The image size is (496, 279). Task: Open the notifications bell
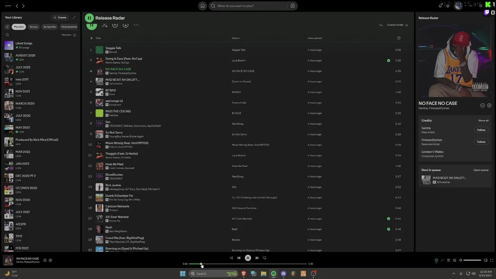(440, 6)
